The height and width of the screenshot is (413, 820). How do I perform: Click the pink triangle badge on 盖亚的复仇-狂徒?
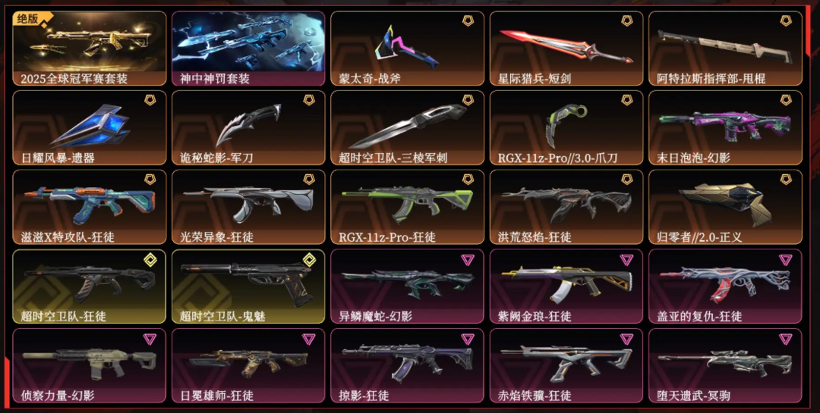tap(786, 259)
